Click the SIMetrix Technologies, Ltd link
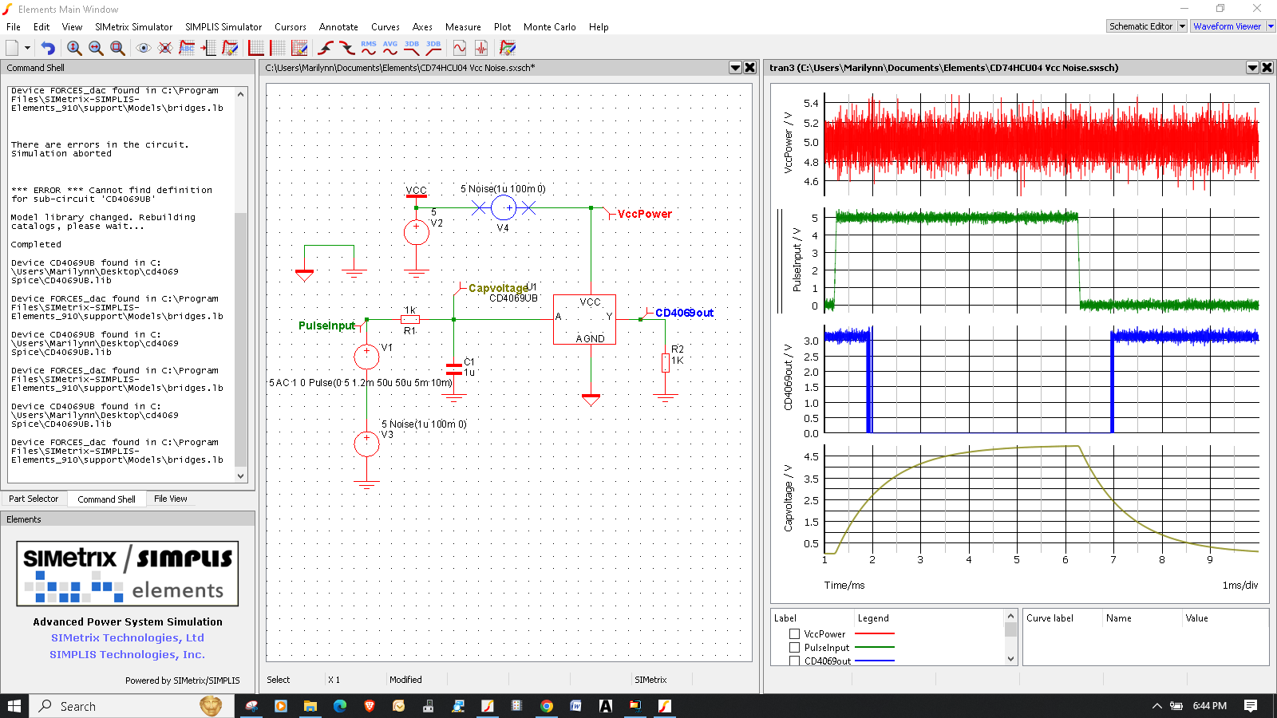 click(128, 637)
